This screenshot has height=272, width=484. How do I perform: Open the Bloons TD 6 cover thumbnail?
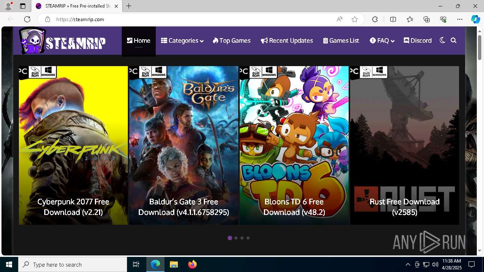294,145
